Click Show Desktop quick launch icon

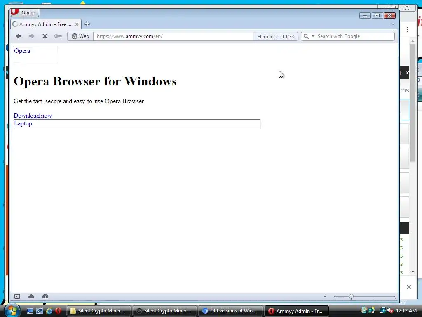pyautogui.click(x=30, y=311)
